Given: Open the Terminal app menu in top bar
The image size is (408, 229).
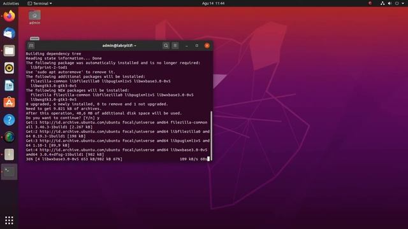Looking at the screenshot, I should click(40, 3).
